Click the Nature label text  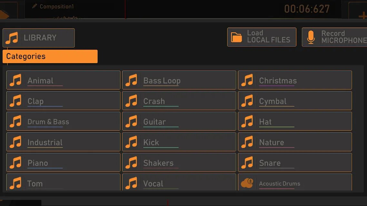click(x=272, y=142)
